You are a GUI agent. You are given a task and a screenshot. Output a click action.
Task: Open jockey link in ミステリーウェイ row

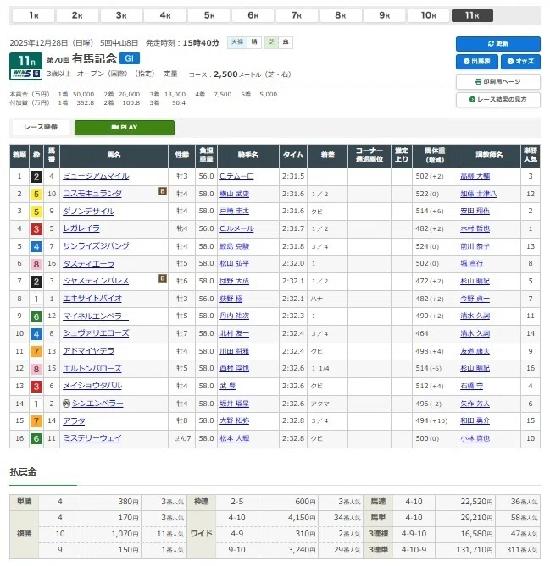[234, 438]
